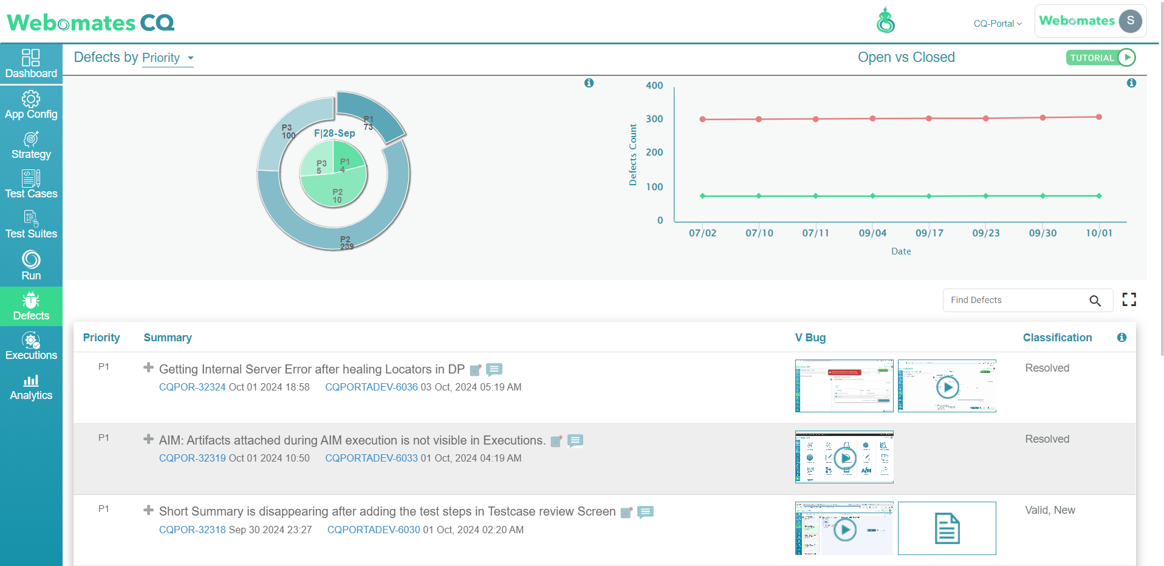The image size is (1164, 566).
Task: Play video thumbnail of Server Error defect
Action: (947, 386)
